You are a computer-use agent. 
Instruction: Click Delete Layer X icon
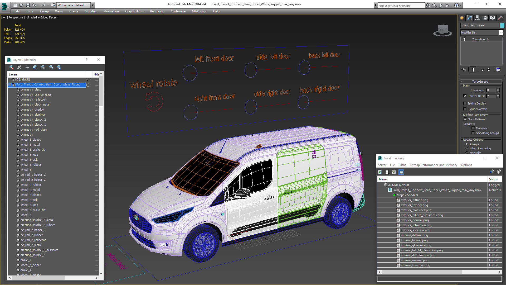click(19, 67)
